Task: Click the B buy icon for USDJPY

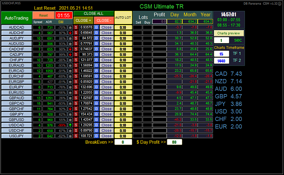Action: pos(96,136)
